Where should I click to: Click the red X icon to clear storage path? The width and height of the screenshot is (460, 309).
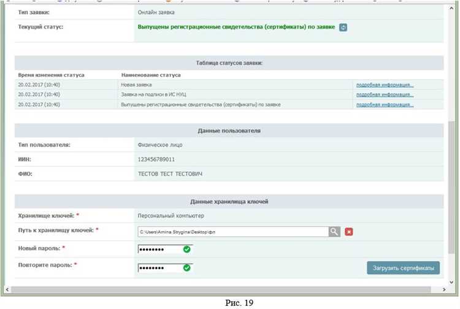[x=349, y=231]
